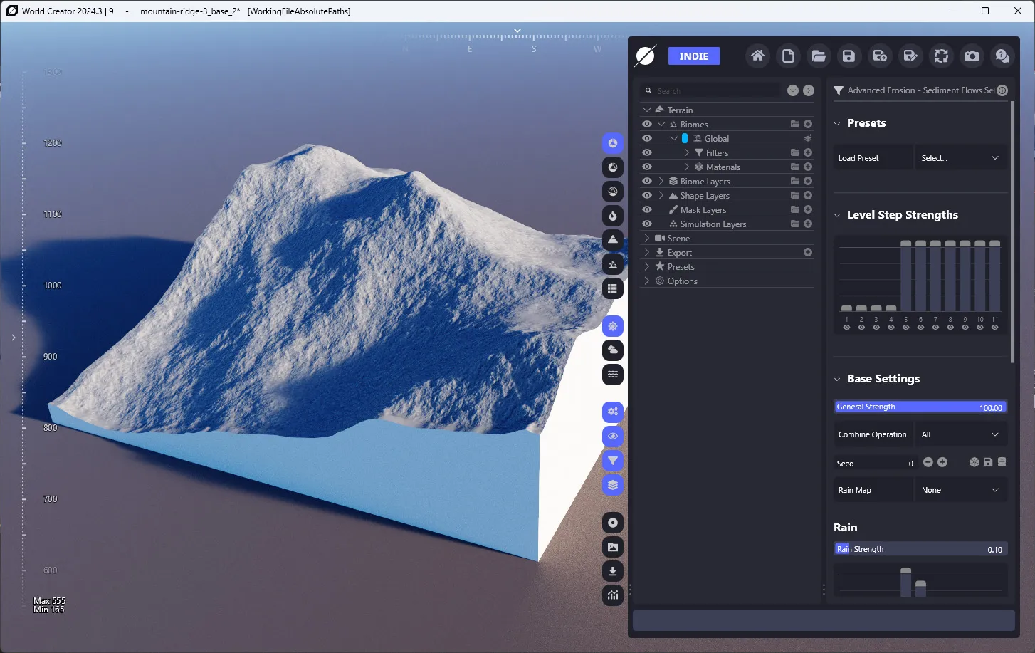Viewport: 1035px width, 653px height.
Task: Click the flame icon in the viewport toolbar
Action: point(613,215)
